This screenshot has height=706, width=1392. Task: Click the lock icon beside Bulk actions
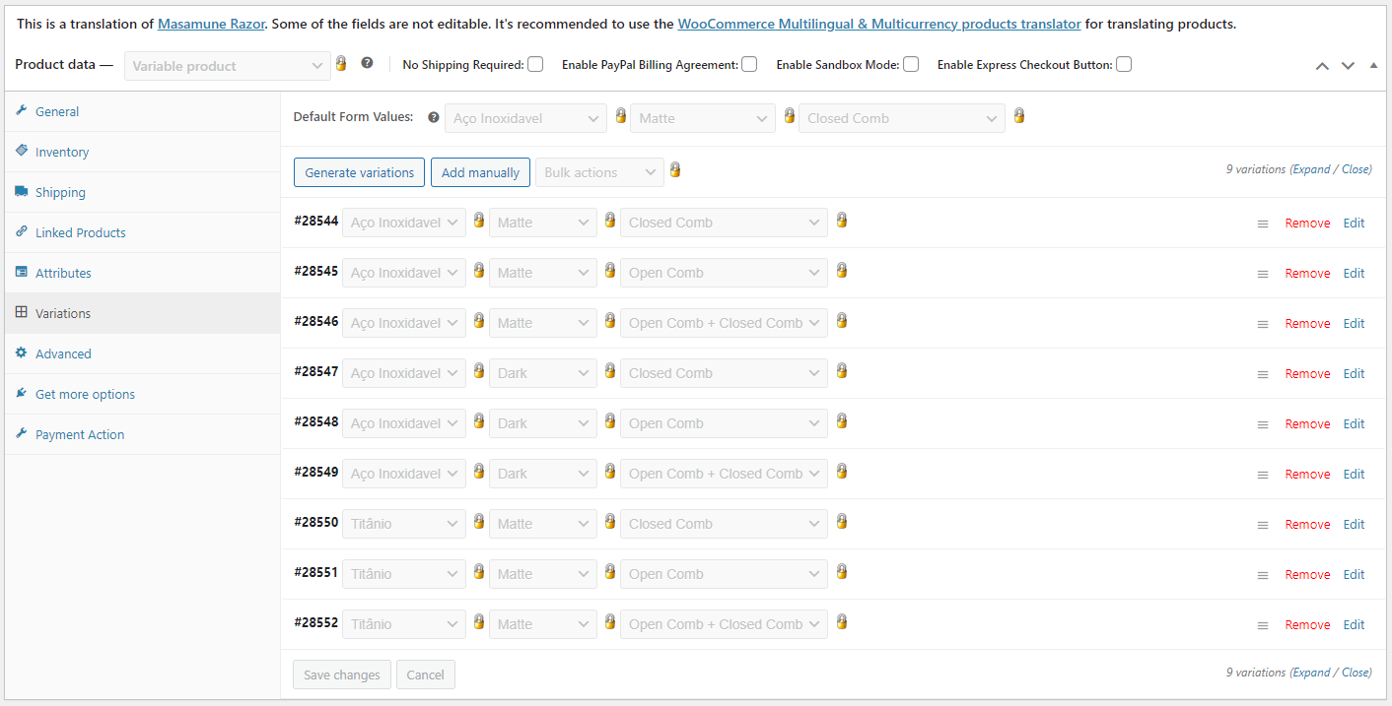pos(674,170)
